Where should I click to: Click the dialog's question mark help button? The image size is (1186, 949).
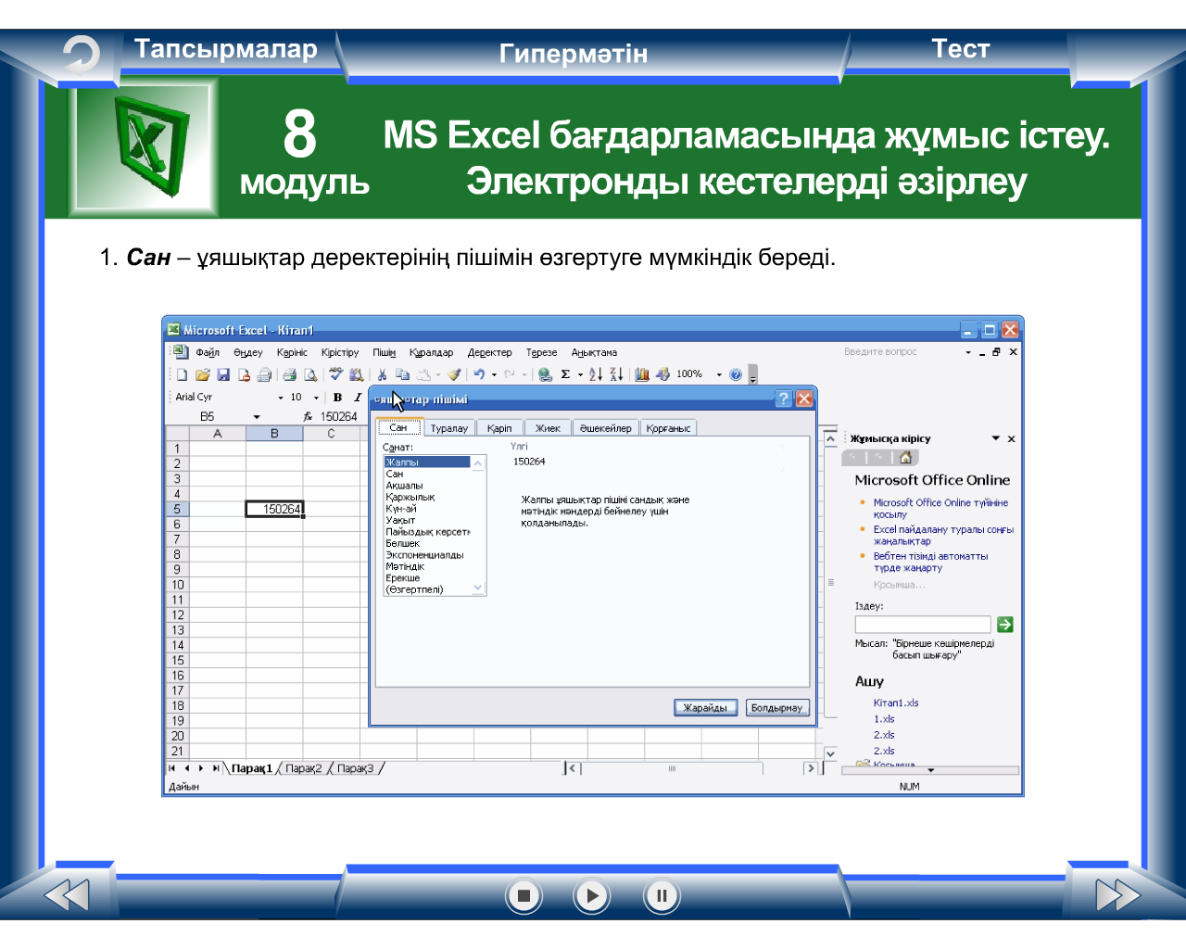point(784,399)
